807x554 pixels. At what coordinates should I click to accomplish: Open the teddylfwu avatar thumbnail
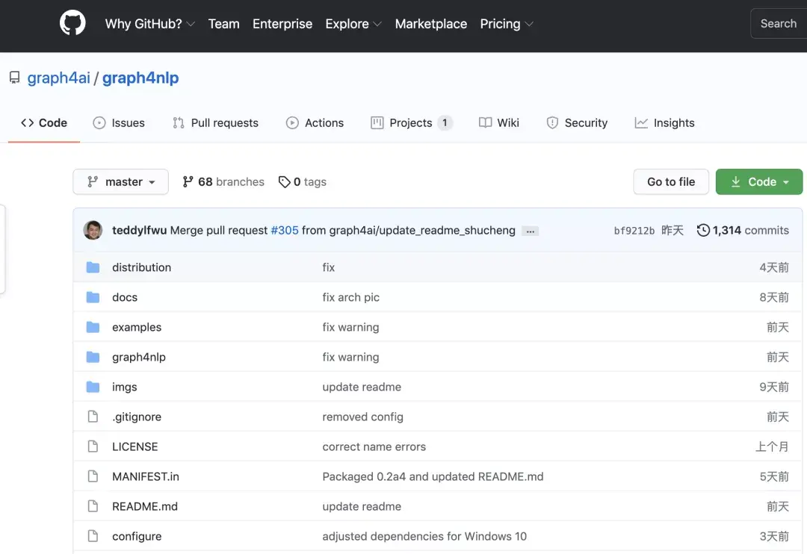click(93, 230)
